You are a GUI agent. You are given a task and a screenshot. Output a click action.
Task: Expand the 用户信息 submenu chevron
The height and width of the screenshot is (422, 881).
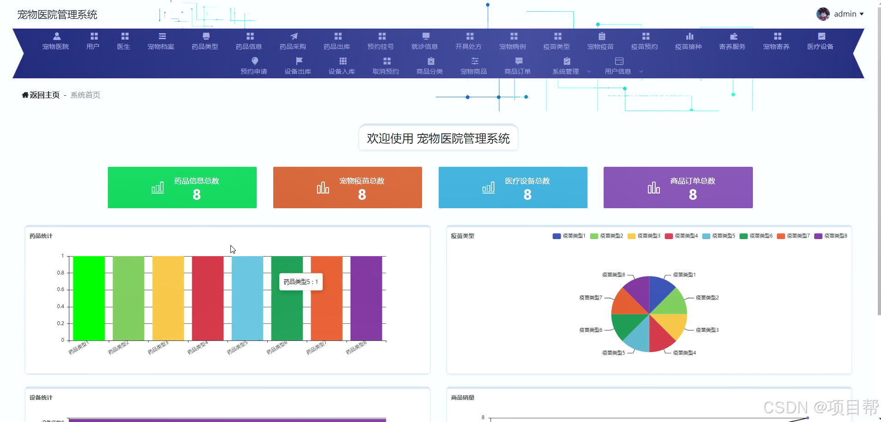click(641, 72)
